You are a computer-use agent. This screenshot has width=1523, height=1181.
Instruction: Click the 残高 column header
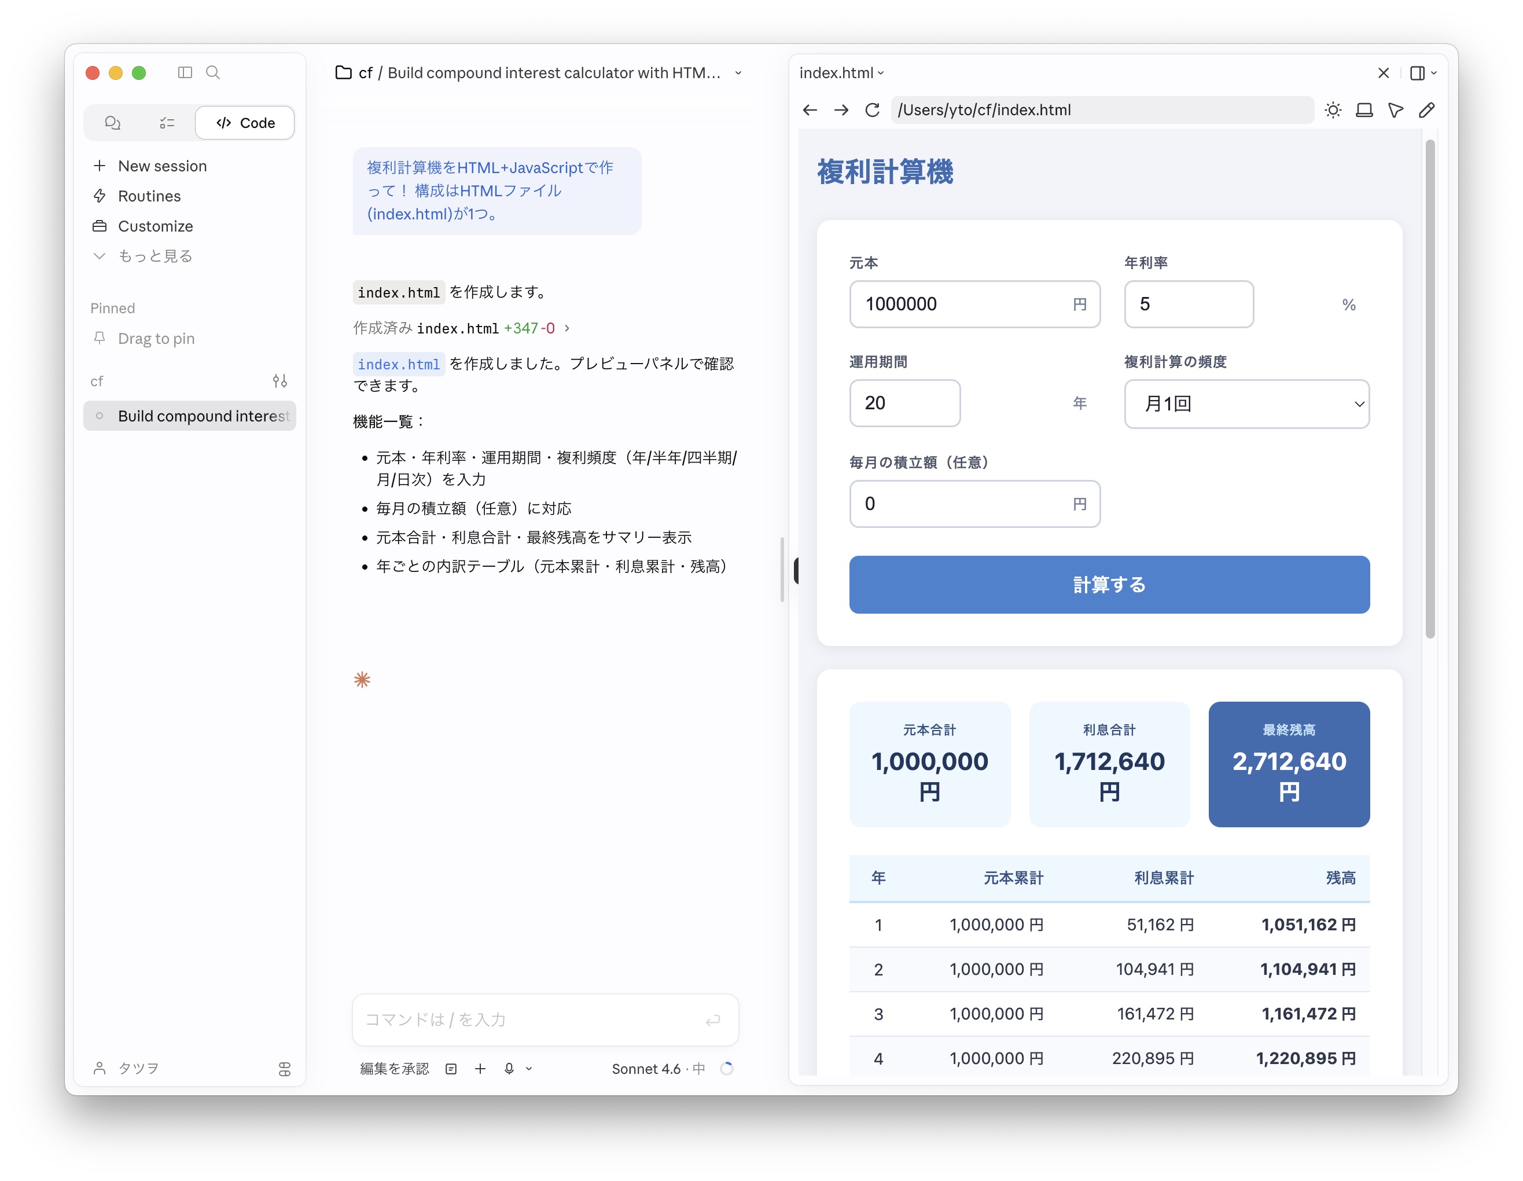click(1340, 878)
